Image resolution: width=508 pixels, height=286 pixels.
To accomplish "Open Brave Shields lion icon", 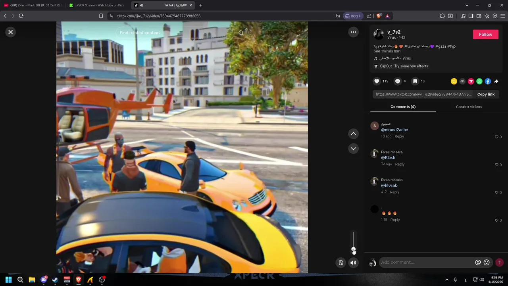I will (x=379, y=16).
